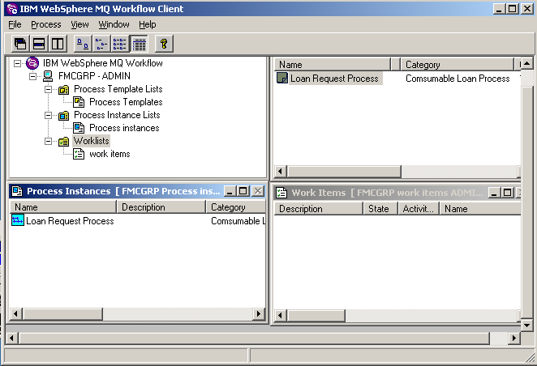Sort Process Instances by Description column
Viewport: 537px width, 366px height.
click(x=161, y=207)
